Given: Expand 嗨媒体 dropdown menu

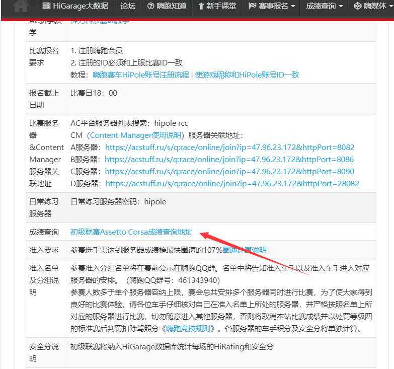Looking at the screenshot, I should [x=373, y=6].
